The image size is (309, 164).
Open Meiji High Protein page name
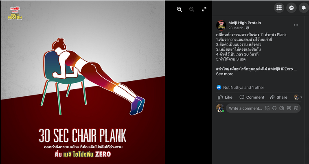(245, 23)
